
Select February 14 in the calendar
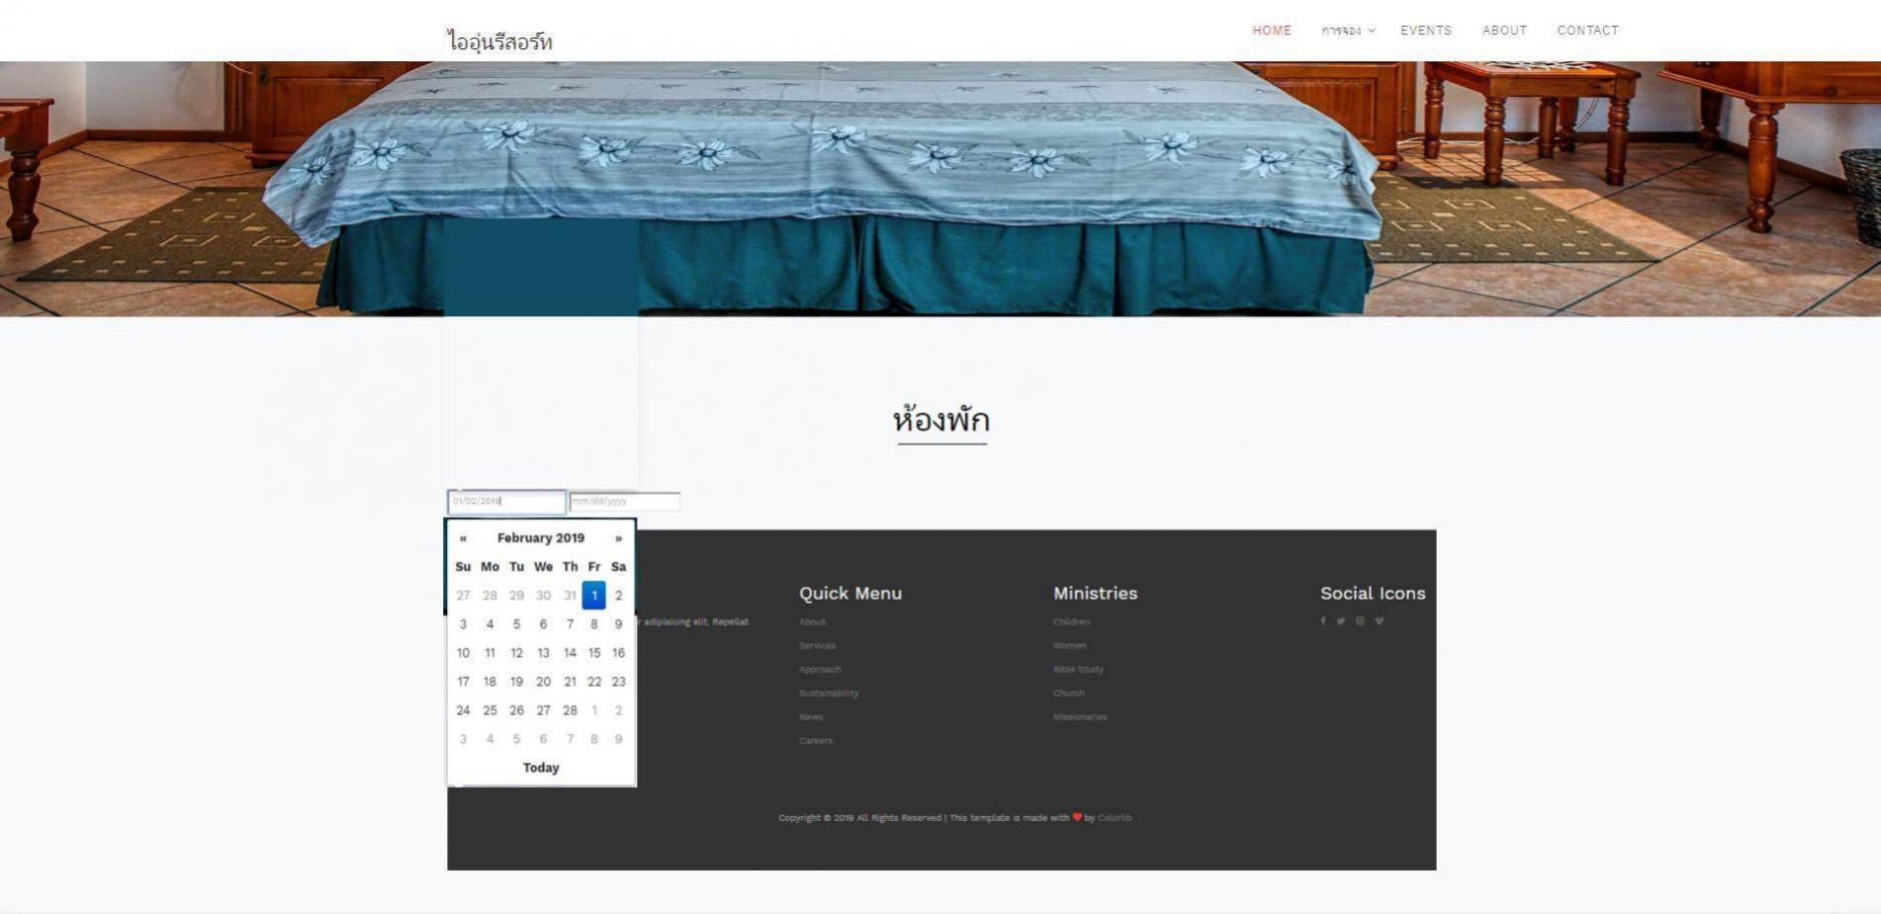tap(570, 653)
